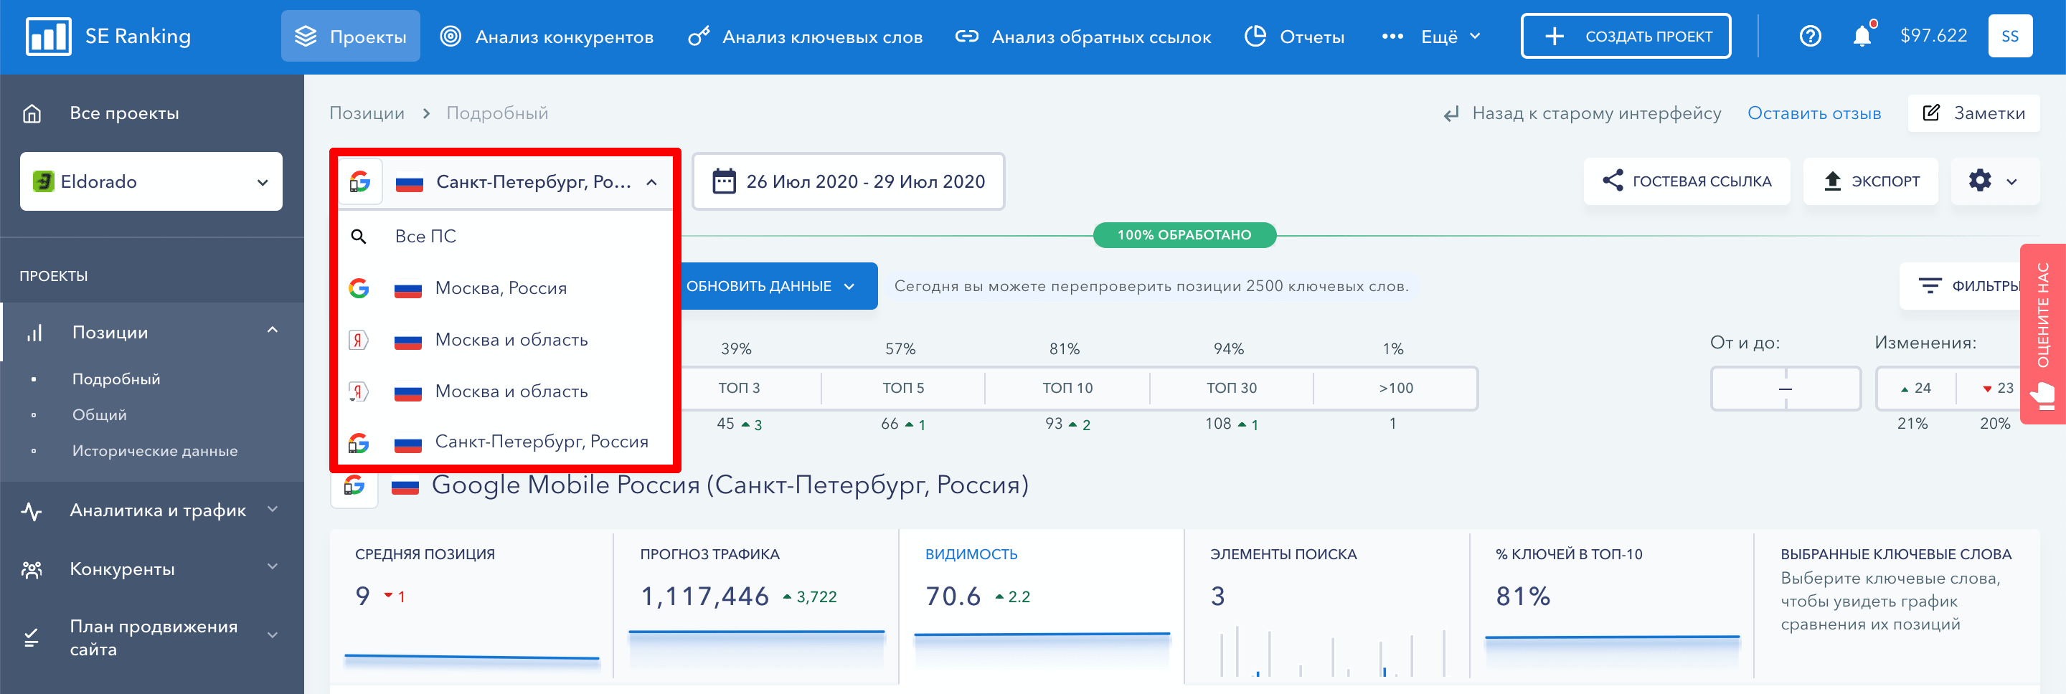Click the Позиции bar chart icon
This screenshot has width=2066, height=694.
[x=34, y=333]
